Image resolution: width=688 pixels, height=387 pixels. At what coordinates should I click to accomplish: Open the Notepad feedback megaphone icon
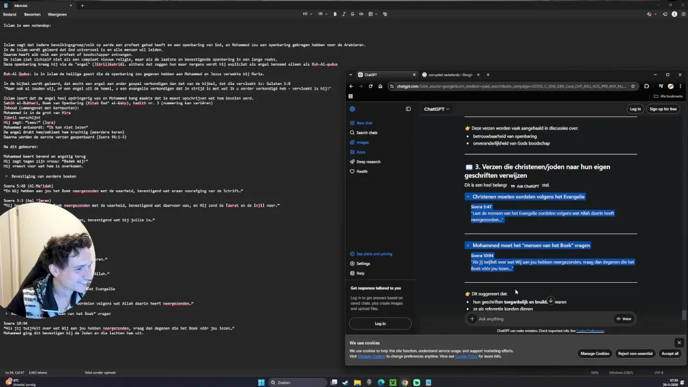coord(665,14)
